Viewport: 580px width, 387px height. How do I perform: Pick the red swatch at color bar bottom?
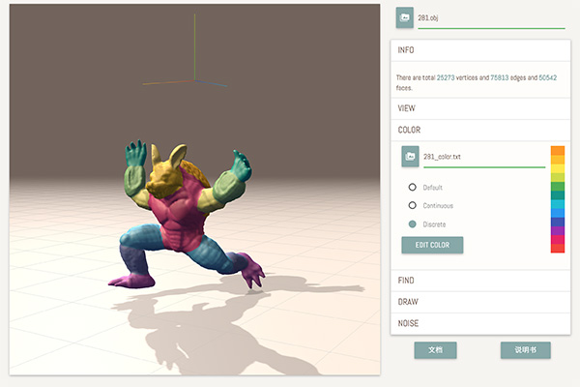pos(558,249)
